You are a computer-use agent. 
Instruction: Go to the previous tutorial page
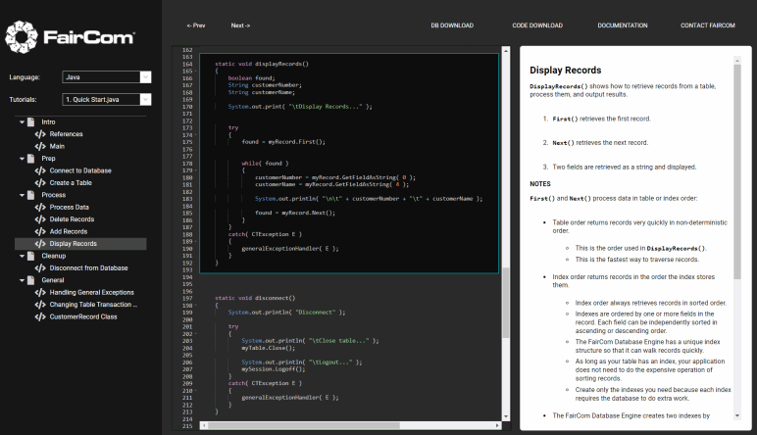pos(196,25)
